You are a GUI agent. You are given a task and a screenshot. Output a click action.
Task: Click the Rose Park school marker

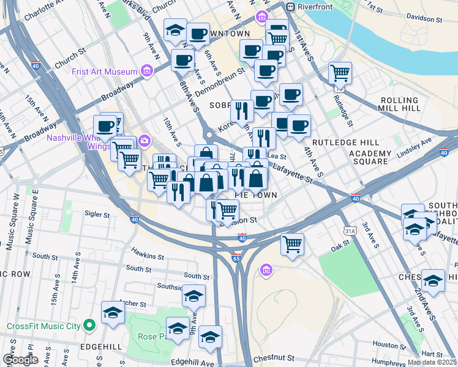click(x=178, y=329)
